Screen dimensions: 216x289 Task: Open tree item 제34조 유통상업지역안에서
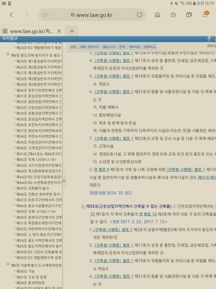click(x=39, y=113)
